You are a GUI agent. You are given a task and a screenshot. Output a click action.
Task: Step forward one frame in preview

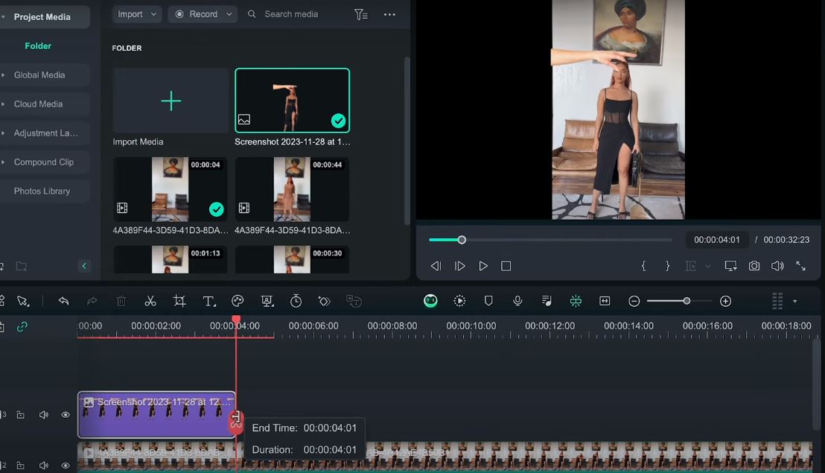tap(460, 266)
